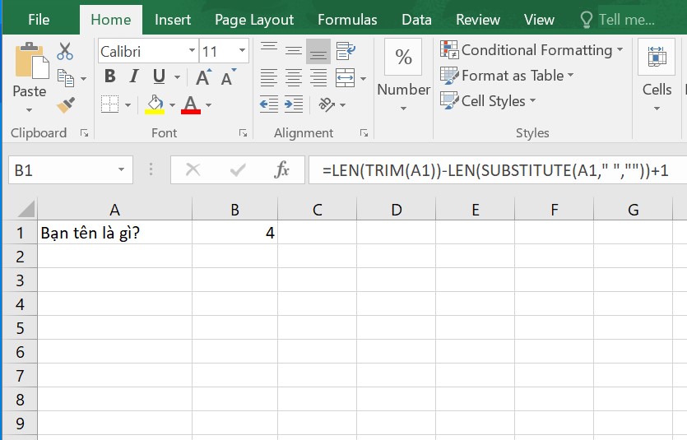Screen dimensions: 687x440
Task: Click the Tell me lightbulb icon
Action: tap(586, 20)
